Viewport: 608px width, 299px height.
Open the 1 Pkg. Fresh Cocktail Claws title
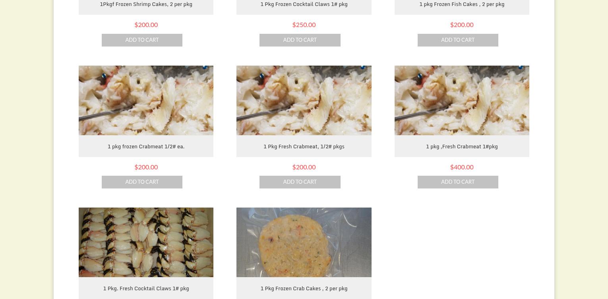pyautogui.click(x=146, y=289)
